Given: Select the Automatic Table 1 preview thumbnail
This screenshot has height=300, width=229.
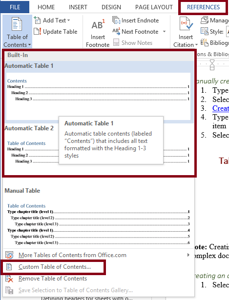Looking at the screenshot, I should pos(98,96).
